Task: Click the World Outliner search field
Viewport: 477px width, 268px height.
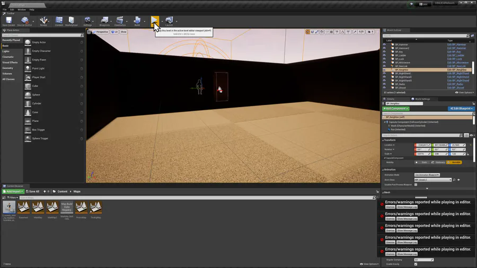Action: click(426, 36)
